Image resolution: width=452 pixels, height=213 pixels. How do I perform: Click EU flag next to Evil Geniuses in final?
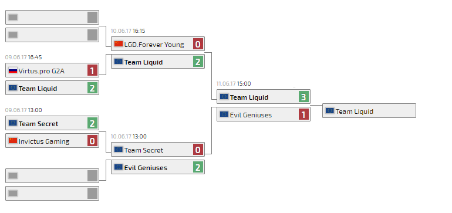224,114
